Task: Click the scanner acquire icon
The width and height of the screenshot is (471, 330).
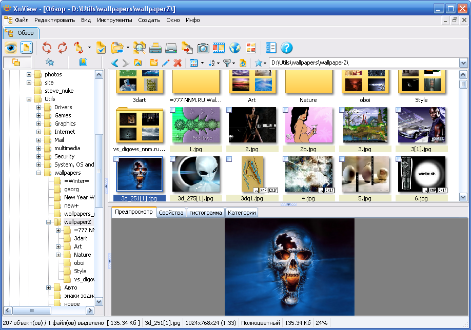Action: pyautogui.click(x=171, y=48)
